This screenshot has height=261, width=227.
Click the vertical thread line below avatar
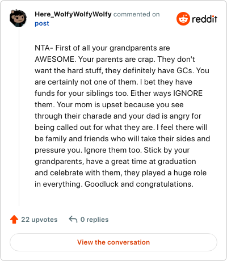[x=19, y=117]
